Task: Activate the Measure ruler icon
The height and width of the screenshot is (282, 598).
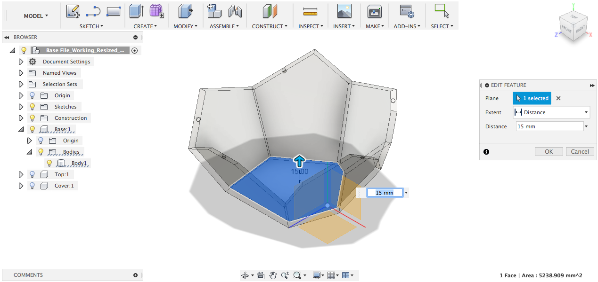Action: pyautogui.click(x=311, y=11)
